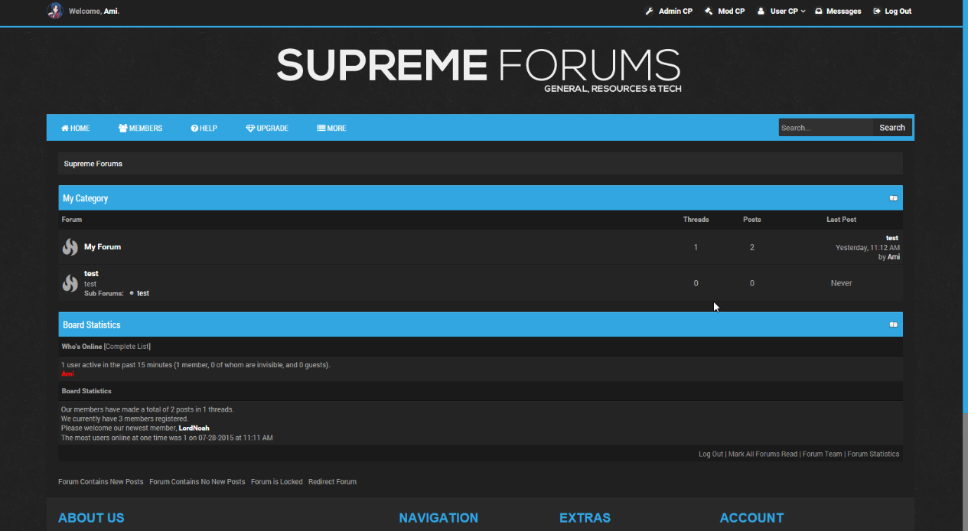Screen dimensions: 968x531
Task: Open the UPGRADE nav item
Action: pyautogui.click(x=267, y=128)
